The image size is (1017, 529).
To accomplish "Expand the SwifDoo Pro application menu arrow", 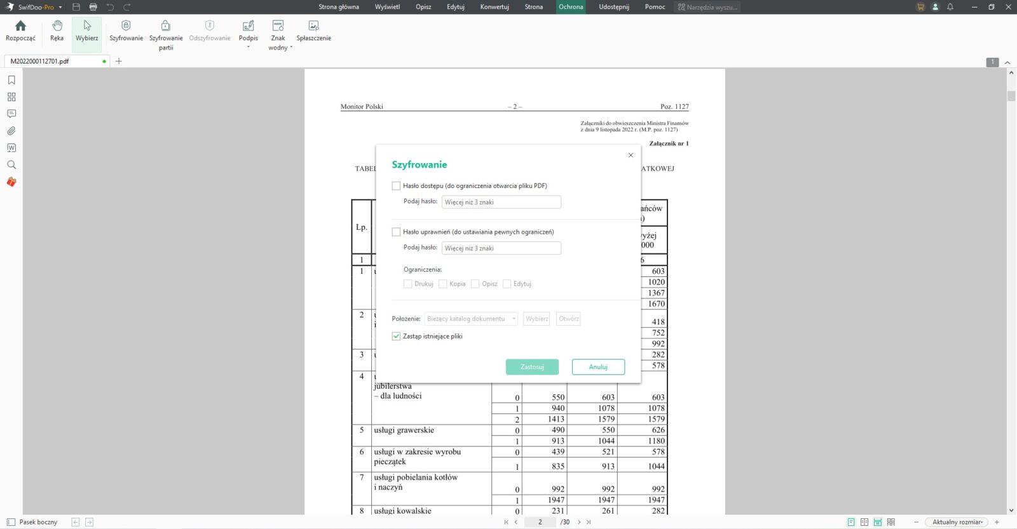I will [60, 8].
